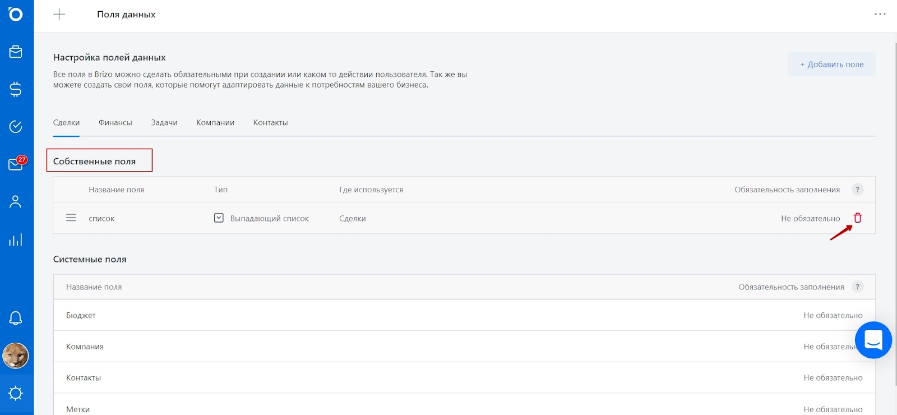This screenshot has height=415, width=897.
Task: Click the user avatar photo
Action: [16, 356]
